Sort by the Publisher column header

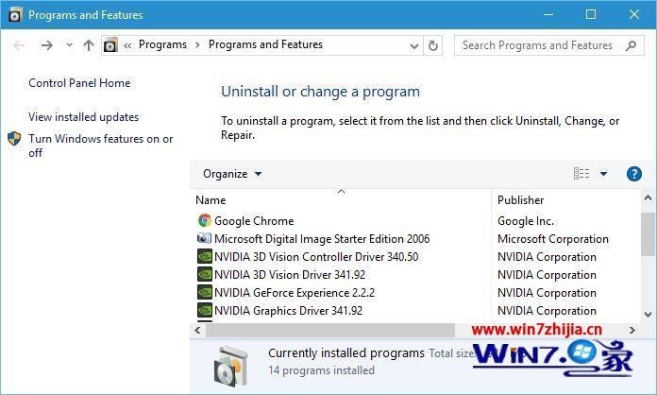pyautogui.click(x=521, y=200)
